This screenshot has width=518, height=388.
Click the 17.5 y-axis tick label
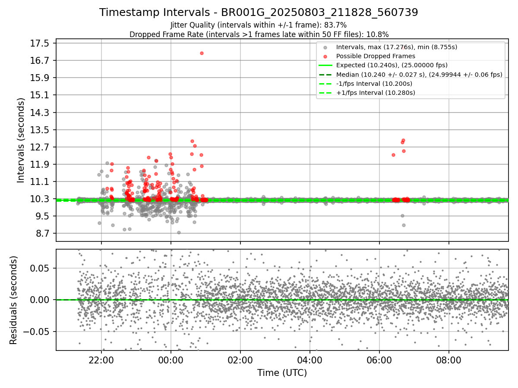(x=41, y=43)
